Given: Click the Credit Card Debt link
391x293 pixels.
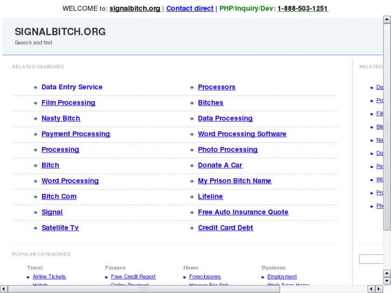Looking at the screenshot, I should 225,227.
